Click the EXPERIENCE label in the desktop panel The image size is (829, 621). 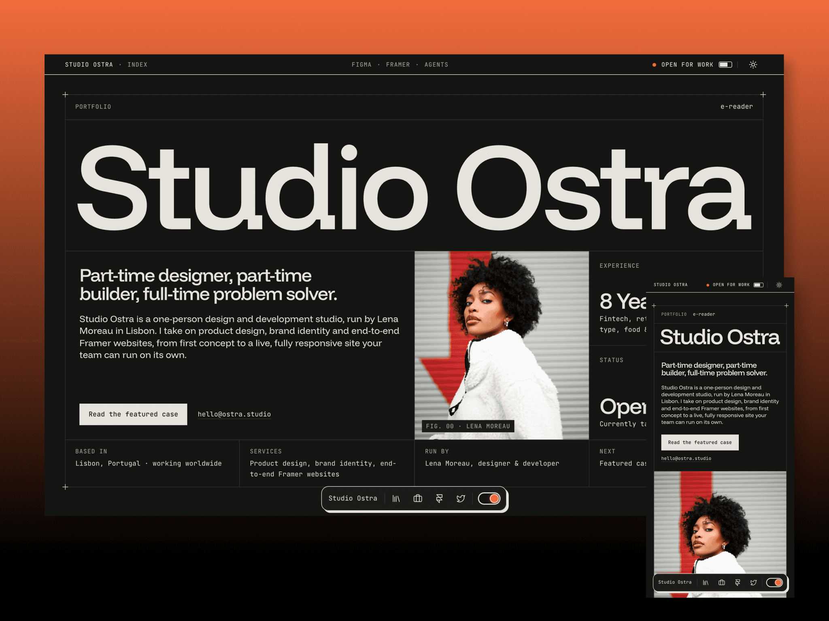pyautogui.click(x=619, y=266)
